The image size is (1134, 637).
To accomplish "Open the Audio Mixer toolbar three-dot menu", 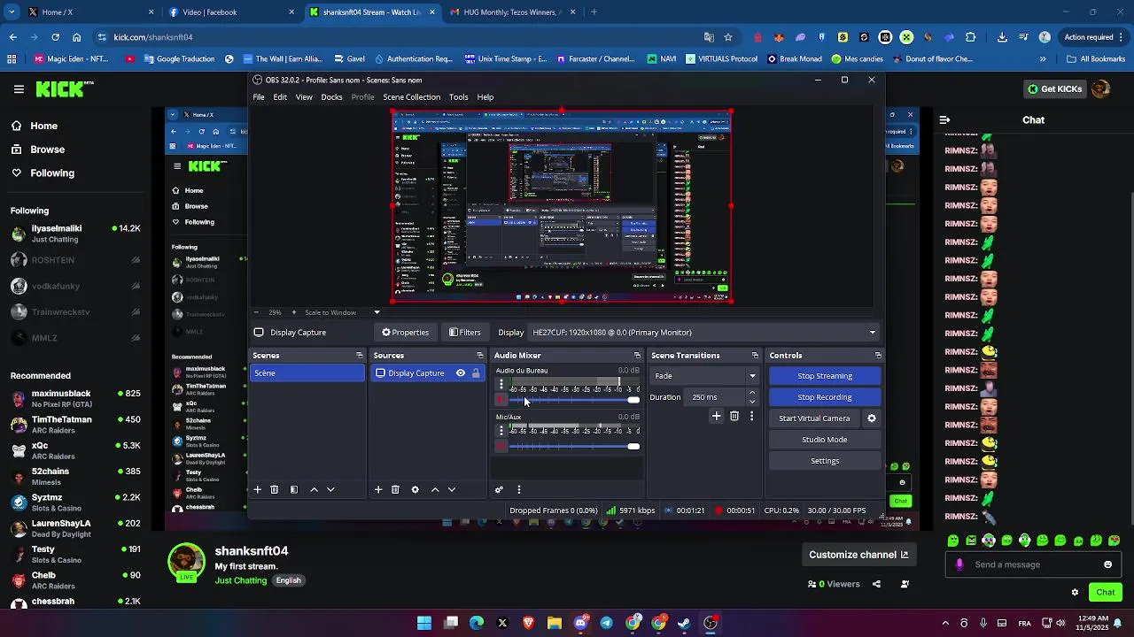I will click(519, 489).
